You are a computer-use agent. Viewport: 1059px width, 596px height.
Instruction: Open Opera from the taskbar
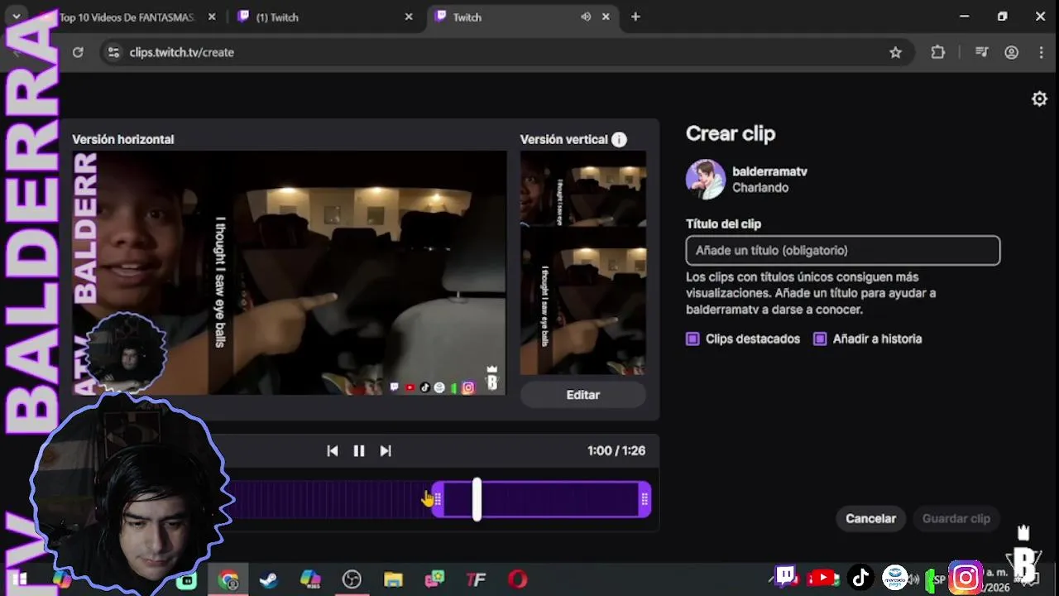click(x=518, y=579)
